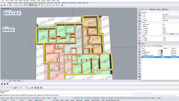The width and height of the screenshot is (179, 101).
Task: Toggle the Meshes selection filter checkbox
Action: point(101,98)
